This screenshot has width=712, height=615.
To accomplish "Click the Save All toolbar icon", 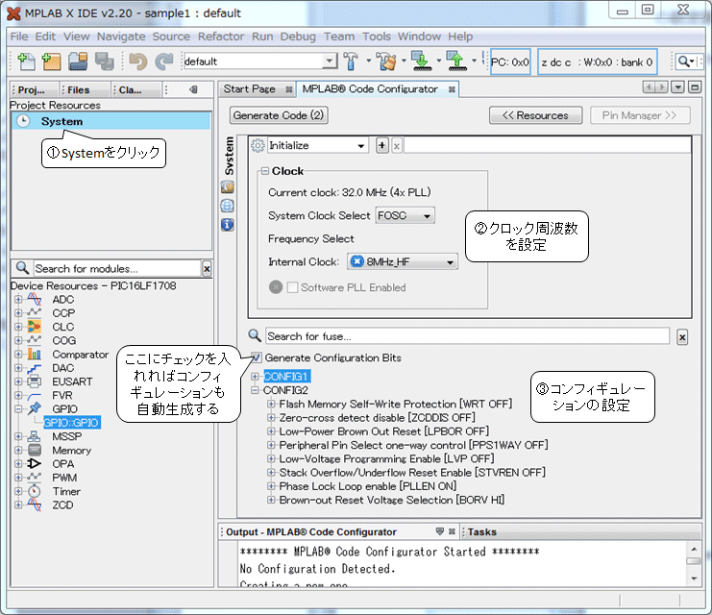I will [104, 61].
